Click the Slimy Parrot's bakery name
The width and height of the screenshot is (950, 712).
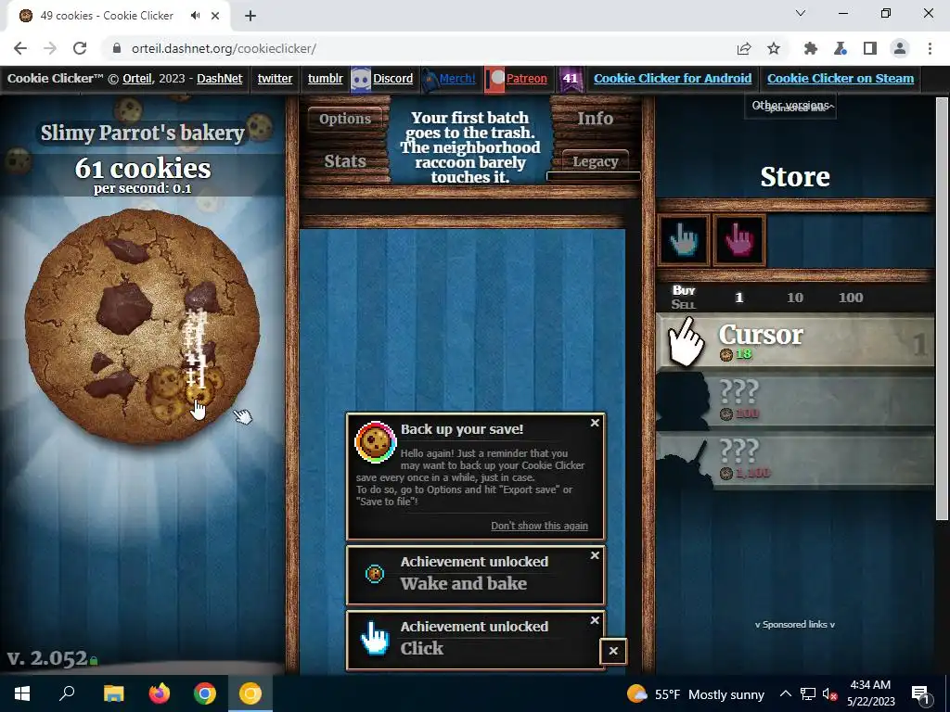point(142,133)
